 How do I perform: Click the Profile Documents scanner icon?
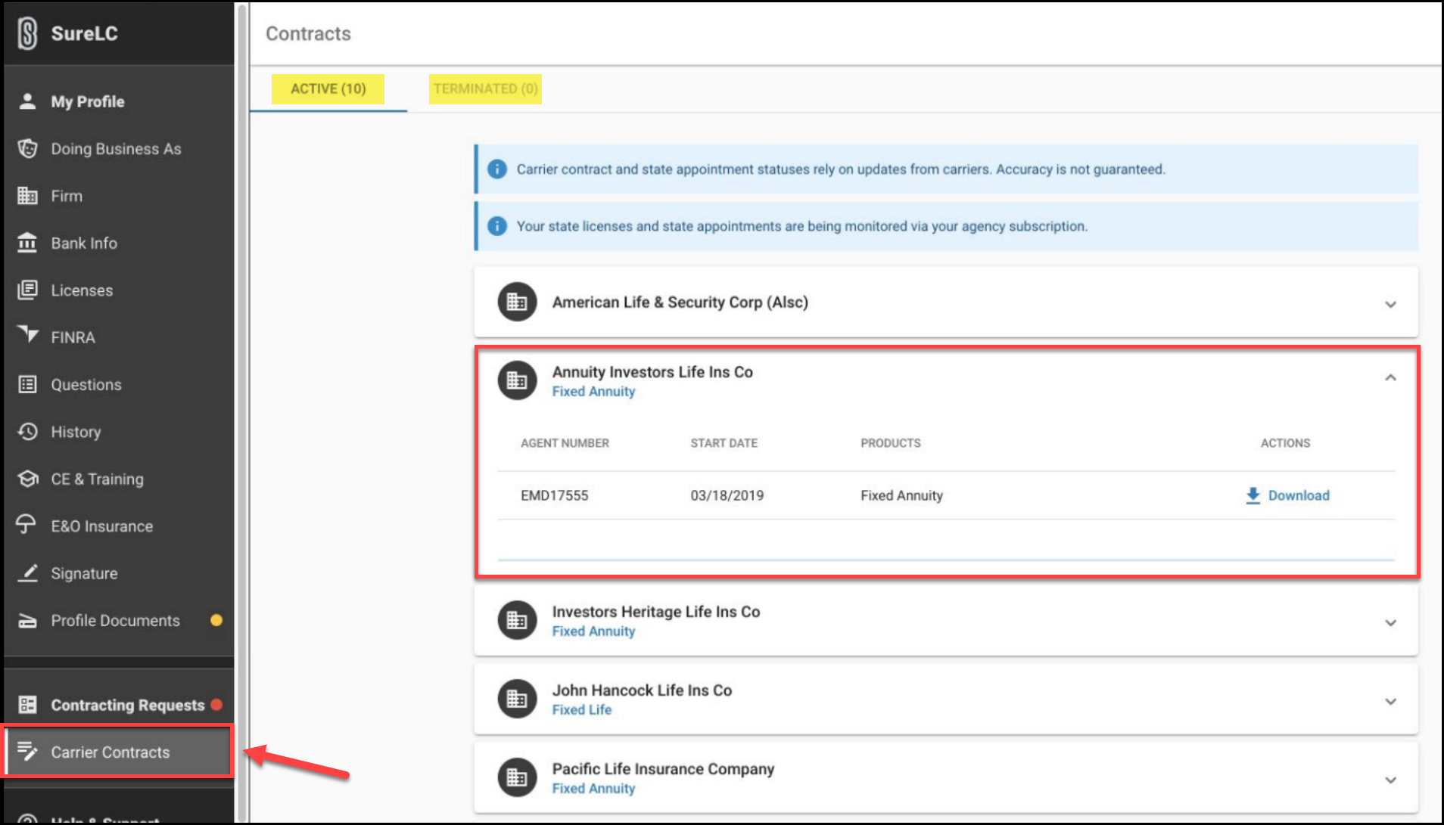click(27, 621)
